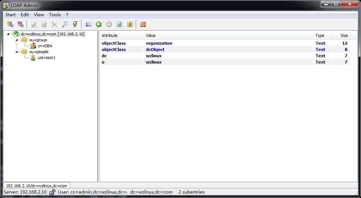Open the Start menu
Image resolution: width=361 pixels, height=198 pixels.
11,14
